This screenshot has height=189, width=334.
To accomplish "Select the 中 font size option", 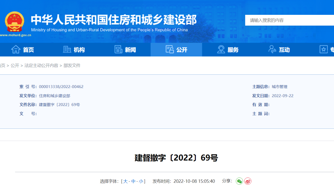I will [x=133, y=181].
